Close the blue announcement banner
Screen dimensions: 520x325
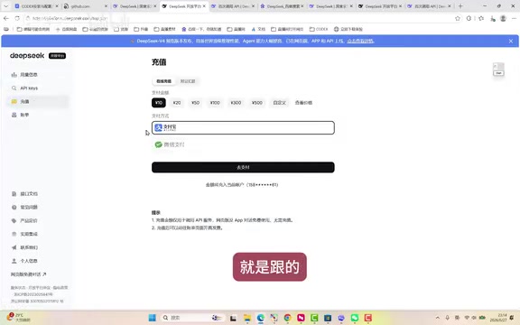[511, 42]
